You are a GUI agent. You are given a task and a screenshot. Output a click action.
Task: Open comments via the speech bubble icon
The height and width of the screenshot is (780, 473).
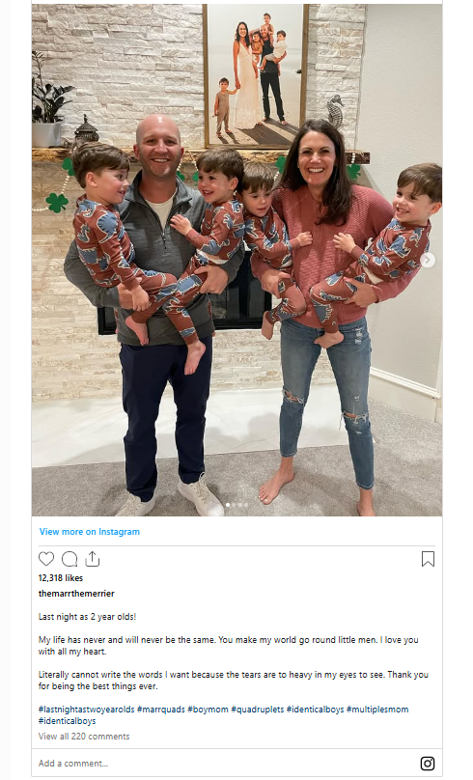70,559
